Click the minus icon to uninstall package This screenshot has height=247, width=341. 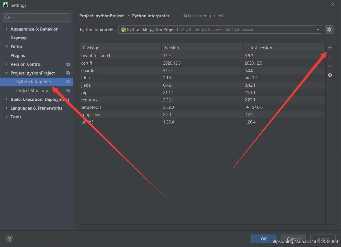[330, 57]
